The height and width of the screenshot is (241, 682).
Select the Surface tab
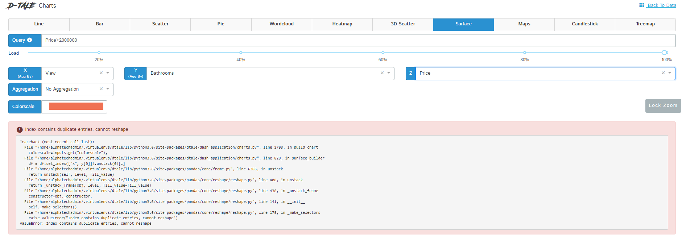pyautogui.click(x=463, y=24)
